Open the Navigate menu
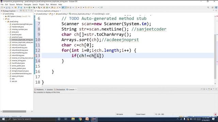Viewport: 218px width, 122px height. click(x=28, y=4)
